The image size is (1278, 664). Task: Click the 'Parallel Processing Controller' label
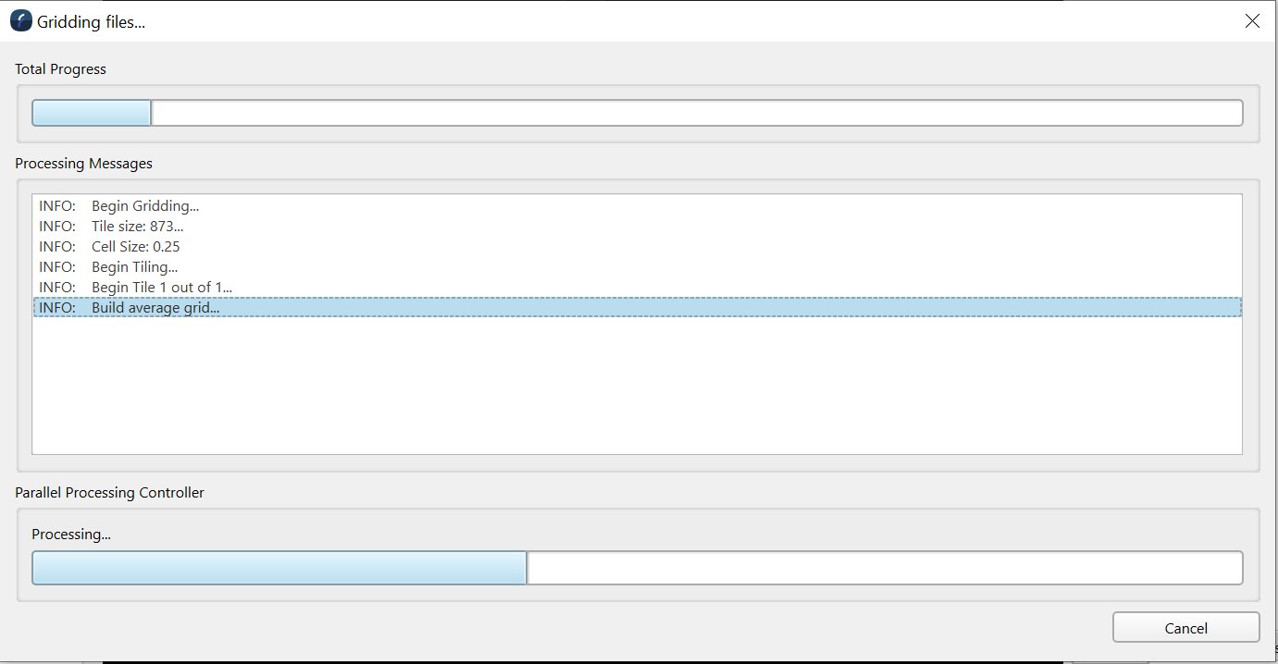[110, 493]
